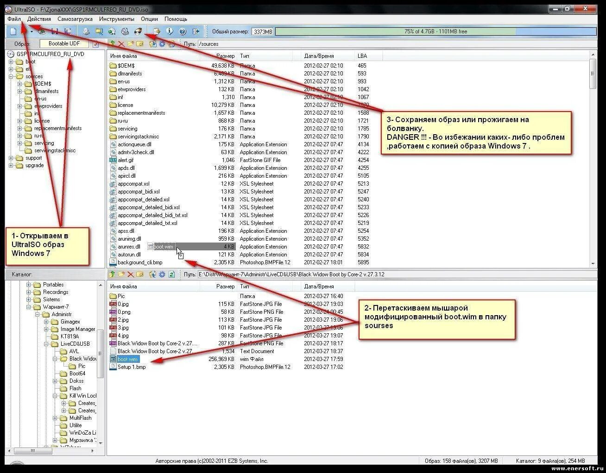Click the Save As toolbar icon
The width and height of the screenshot is (606, 473).
(x=68, y=31)
